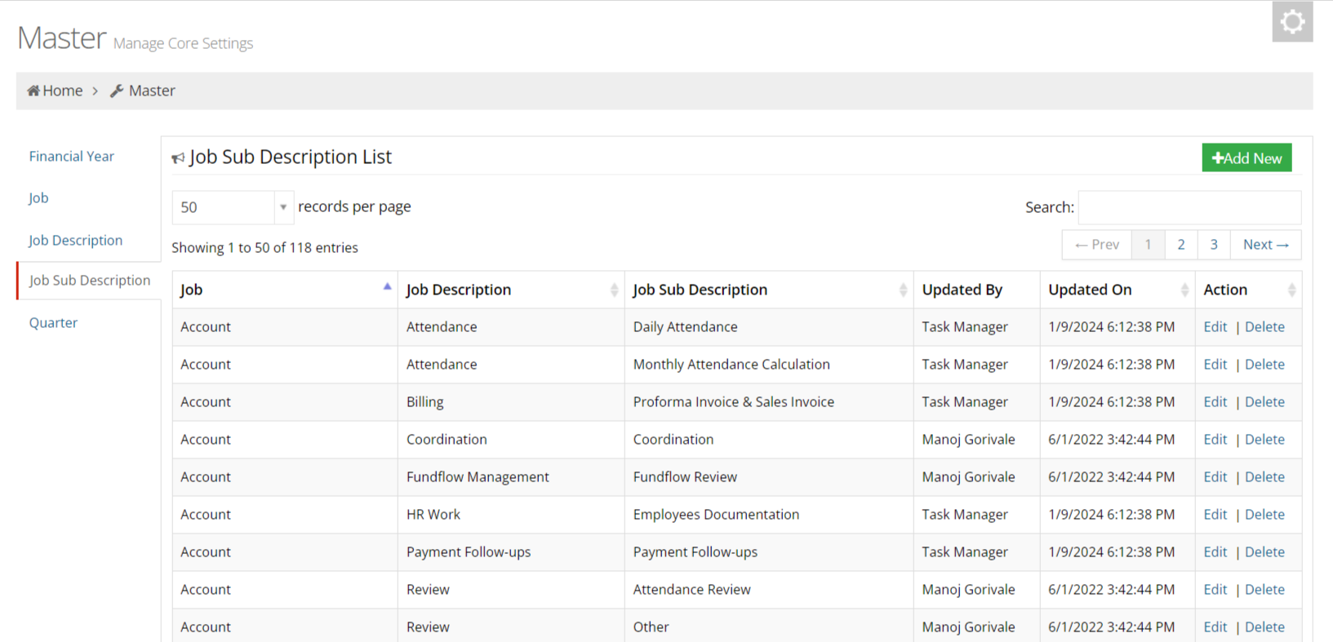
Task: Open Job in side menu
Action: (x=38, y=197)
